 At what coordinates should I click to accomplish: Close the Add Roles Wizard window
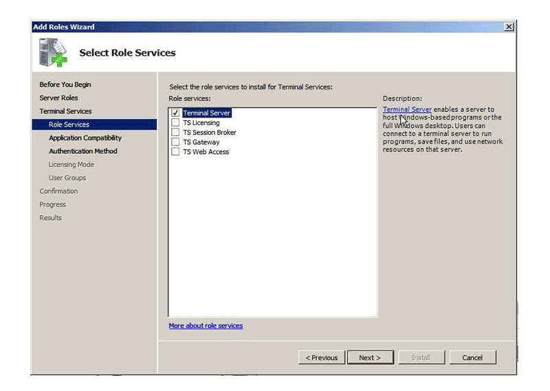coord(509,27)
